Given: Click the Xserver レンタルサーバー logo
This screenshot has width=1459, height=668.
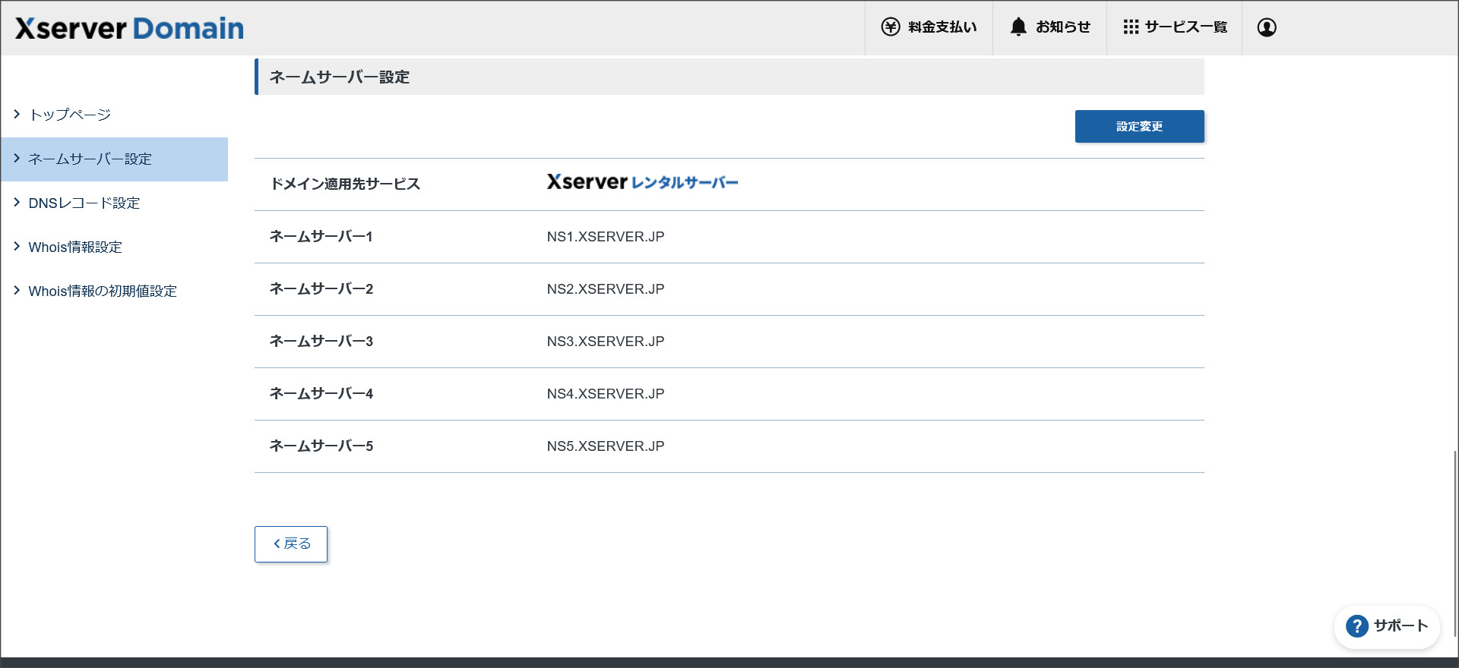Looking at the screenshot, I should 642,182.
